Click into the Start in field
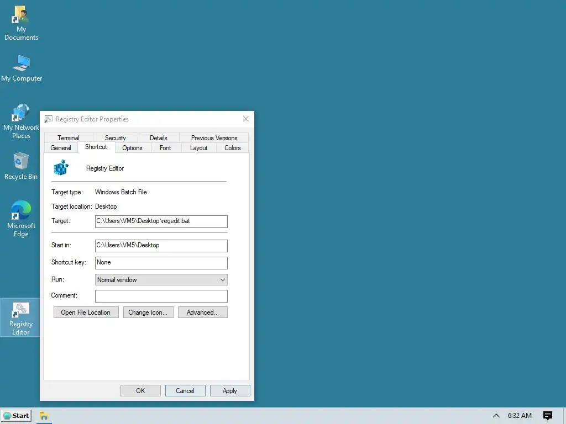 (x=161, y=246)
